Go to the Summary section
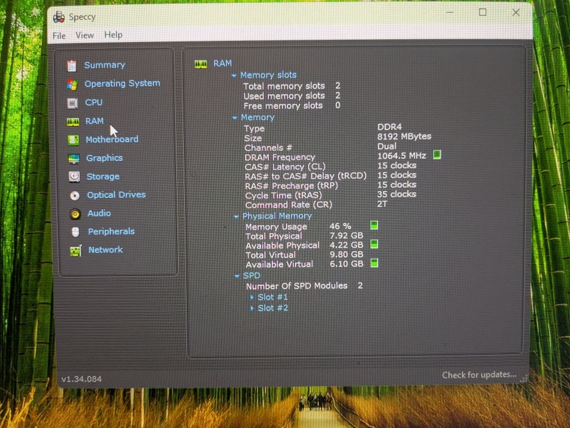This screenshot has height=428, width=570. click(104, 65)
